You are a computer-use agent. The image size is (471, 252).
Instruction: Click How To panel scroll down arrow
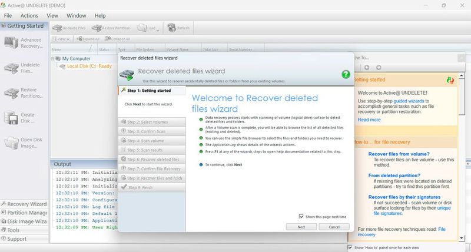[x=462, y=238]
